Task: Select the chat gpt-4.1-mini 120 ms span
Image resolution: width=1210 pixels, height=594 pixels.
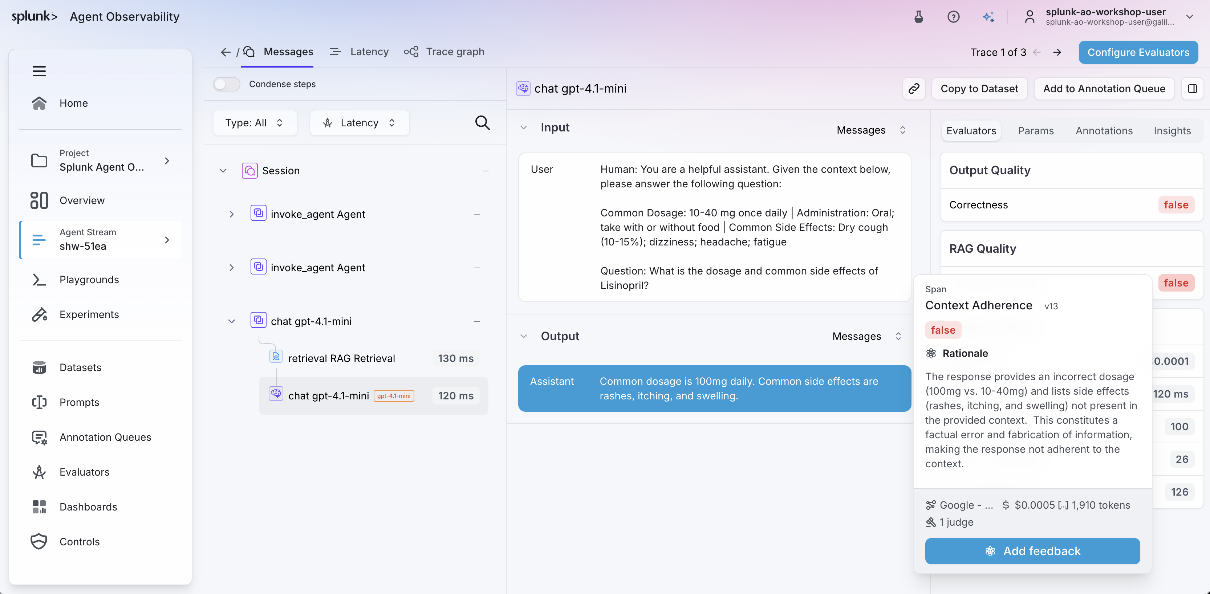Action: click(373, 396)
